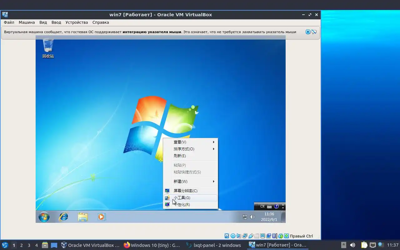Screen dimensions: 400x250
Task: Click USB devices icon in VirtualBox status bar
Action: 251,236
